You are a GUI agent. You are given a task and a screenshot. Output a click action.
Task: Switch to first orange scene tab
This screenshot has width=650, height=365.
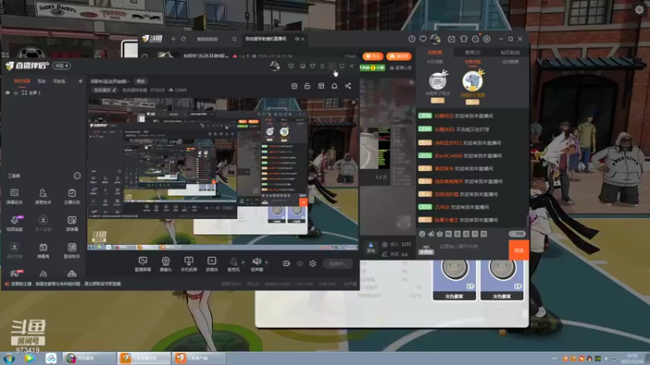(22, 81)
